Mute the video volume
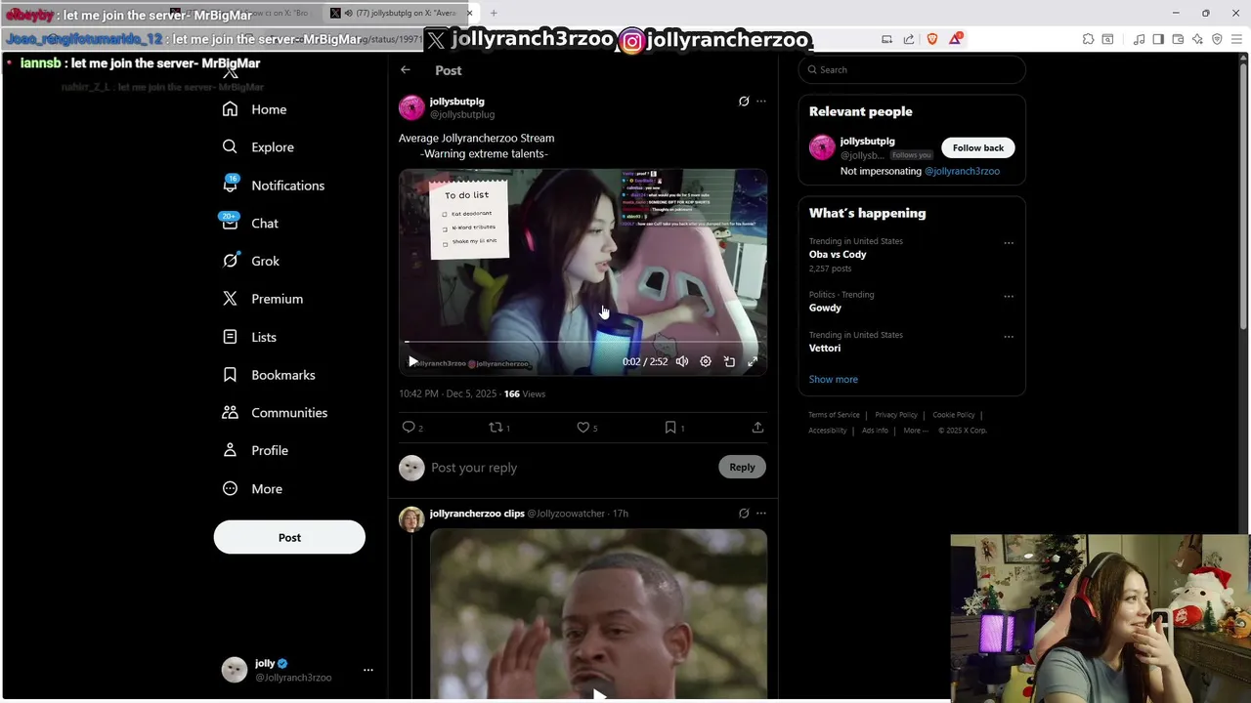The width and height of the screenshot is (1251, 703). point(681,361)
